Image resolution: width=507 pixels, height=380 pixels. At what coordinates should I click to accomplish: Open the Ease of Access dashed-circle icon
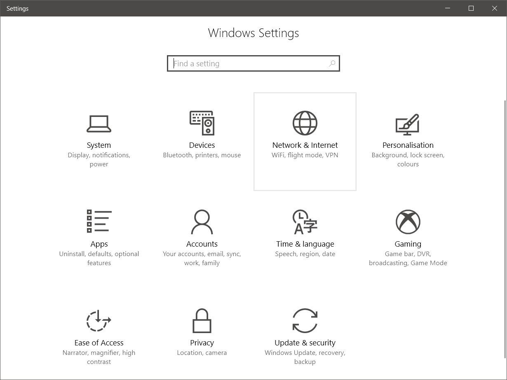(x=99, y=321)
